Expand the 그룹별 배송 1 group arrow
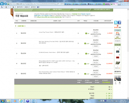Image resolution: width=129 pixels, height=103 pixels. (16, 26)
